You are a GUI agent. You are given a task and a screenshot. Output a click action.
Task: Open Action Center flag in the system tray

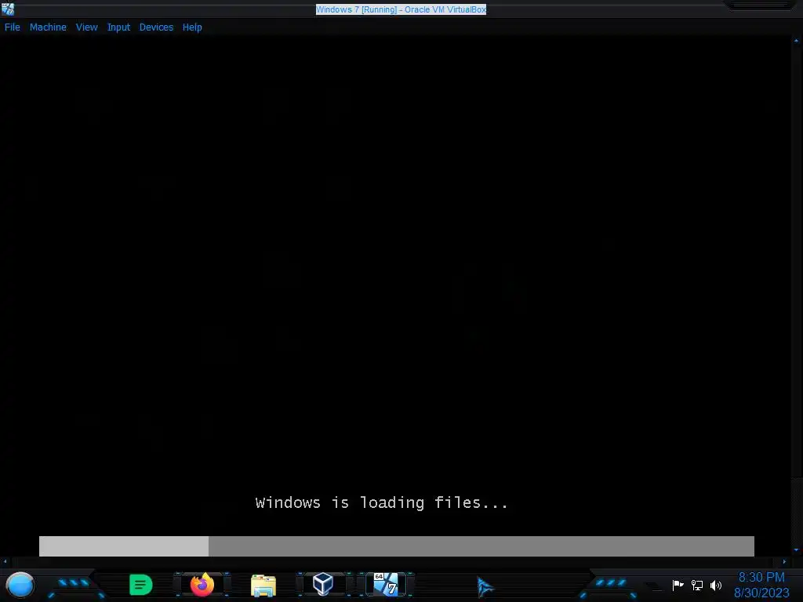pos(678,585)
